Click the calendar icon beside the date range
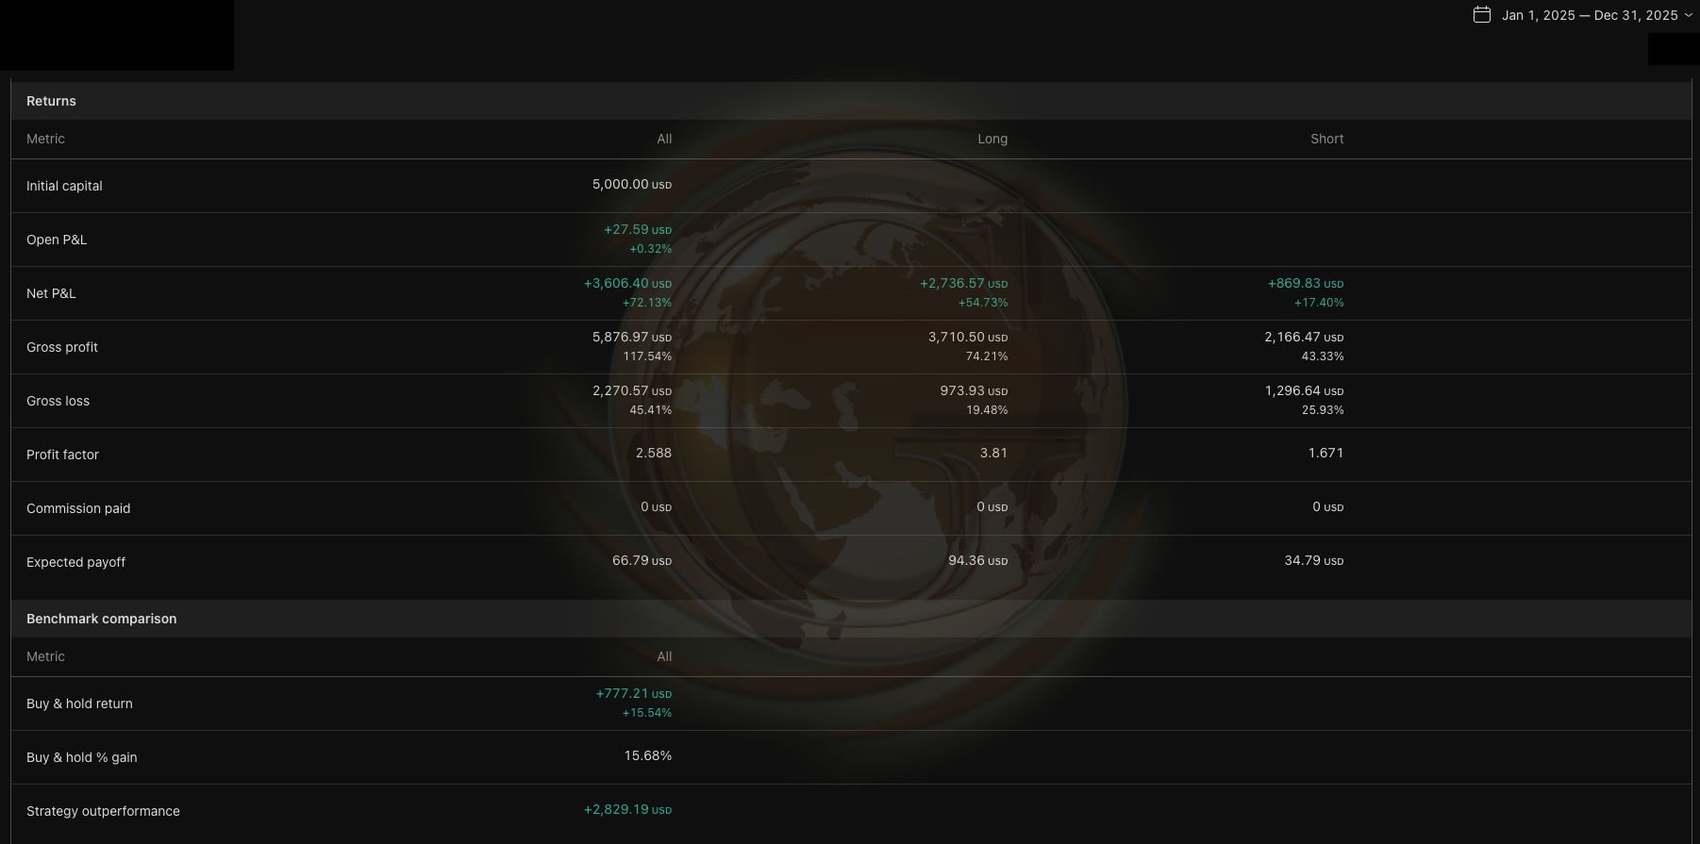Screen dimensions: 1700x844 (x=1482, y=15)
